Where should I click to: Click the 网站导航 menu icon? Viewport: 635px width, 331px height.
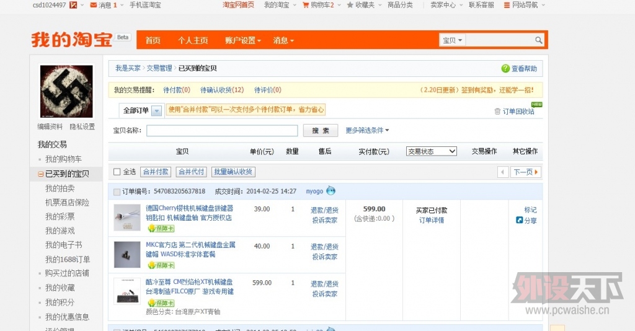pos(507,5)
